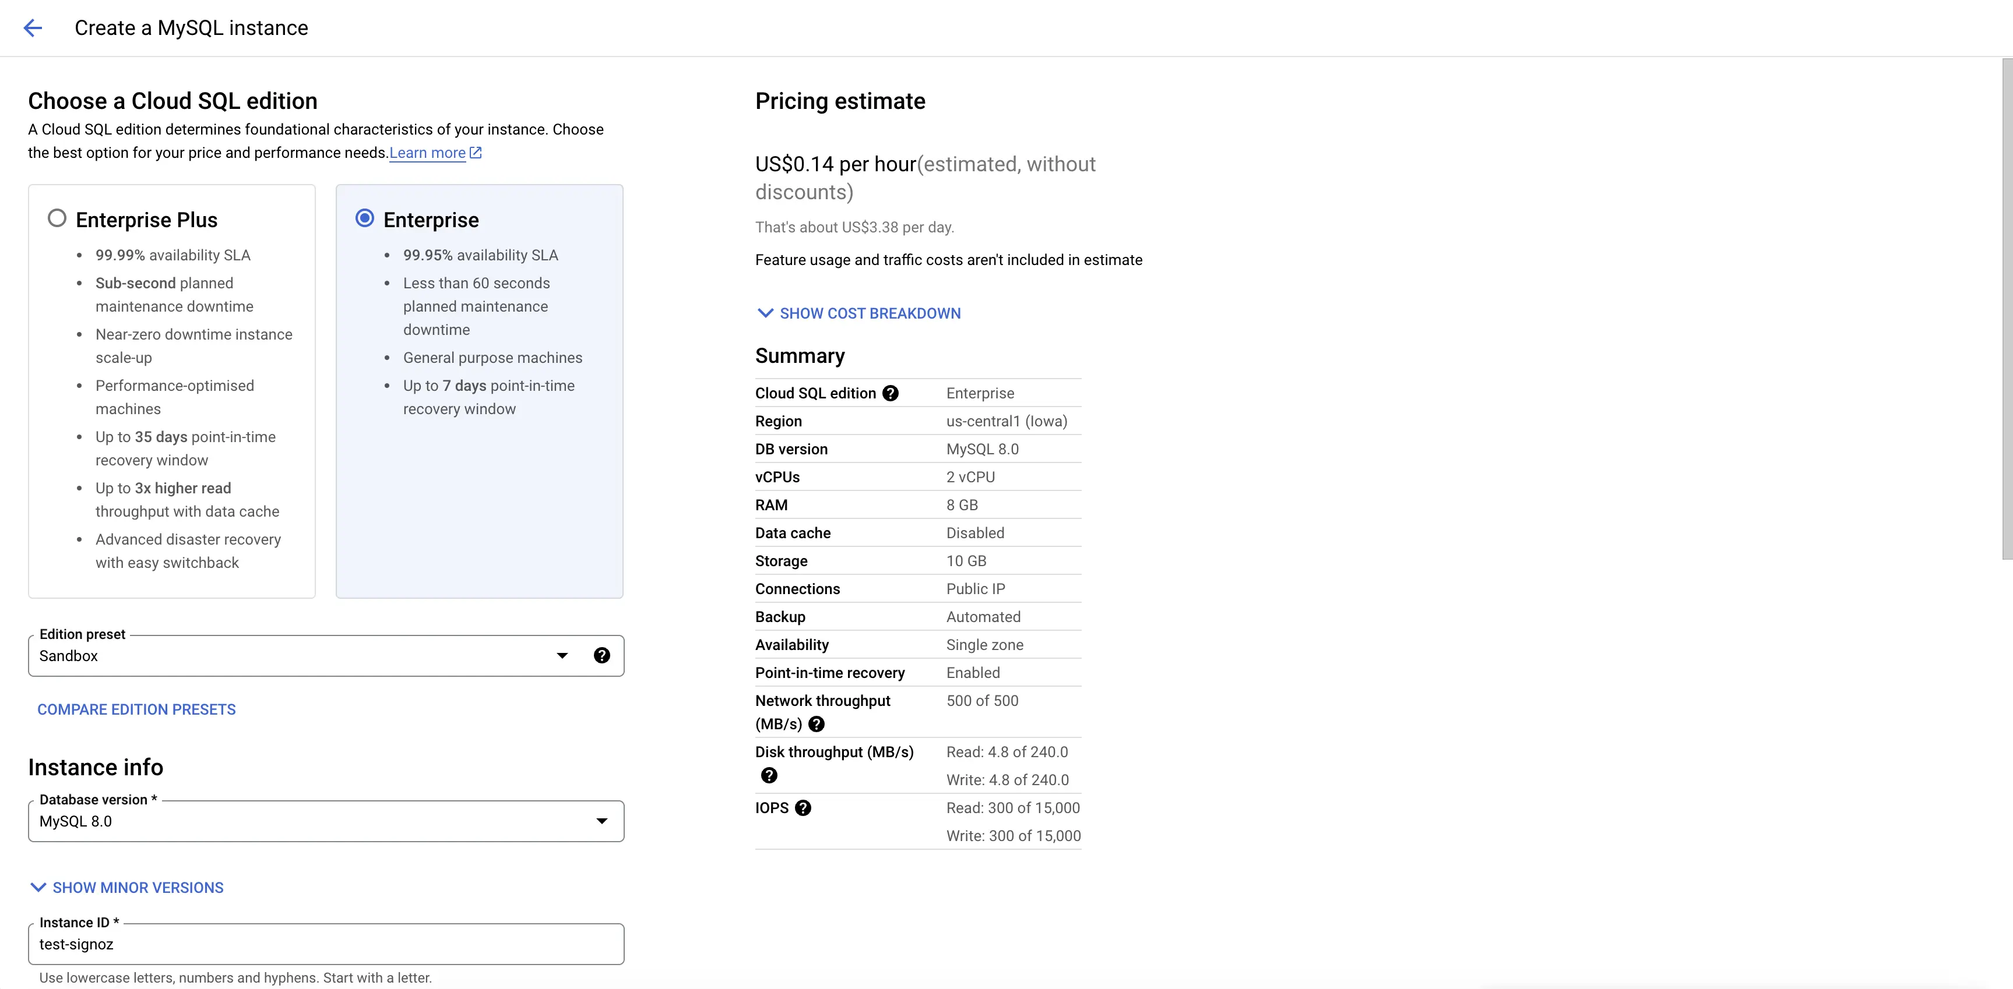Screen dimensions: 2013x989
Task: Click 'That's about US$3.38 per day.'
Action: point(855,227)
